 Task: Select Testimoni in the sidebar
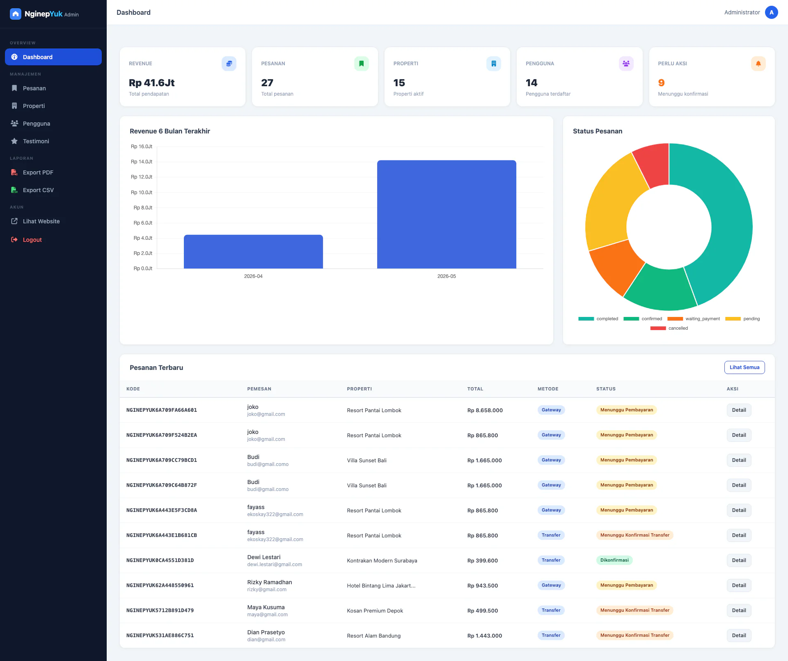(x=53, y=141)
